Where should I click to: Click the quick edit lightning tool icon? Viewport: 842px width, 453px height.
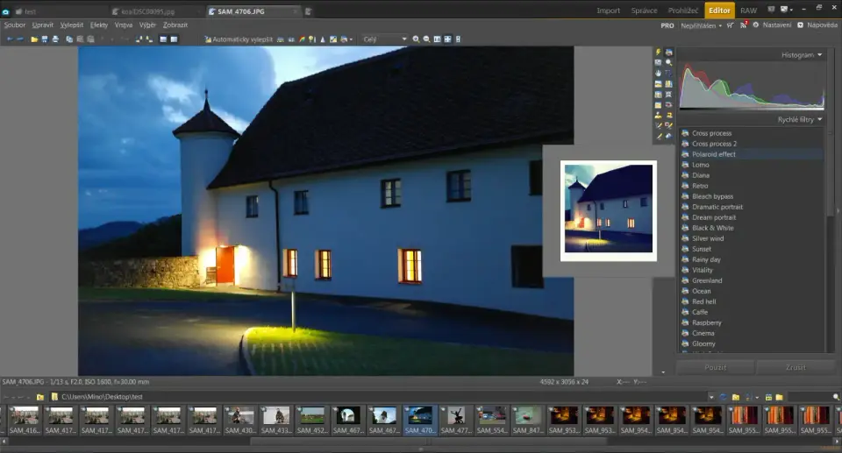658,53
